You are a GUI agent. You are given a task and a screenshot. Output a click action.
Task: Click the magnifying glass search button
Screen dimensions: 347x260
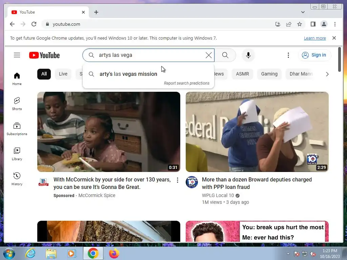coord(225,55)
